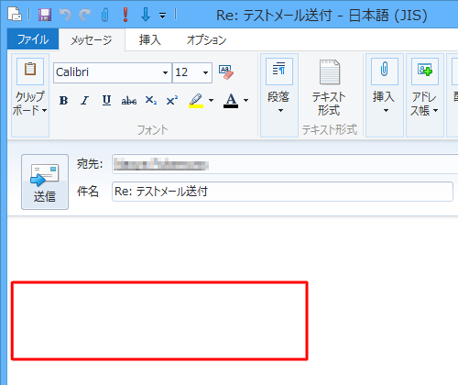The width and height of the screenshot is (458, 385).
Task: Click the new mail window icon in title bar
Action: (15, 14)
